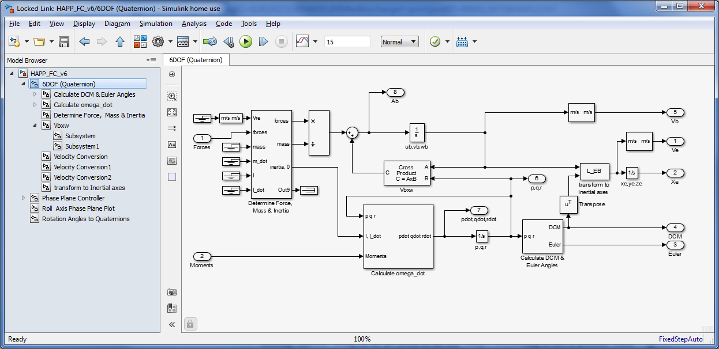The image size is (719, 349).
Task: Go up to parent with the up arrow
Action: tap(120, 41)
